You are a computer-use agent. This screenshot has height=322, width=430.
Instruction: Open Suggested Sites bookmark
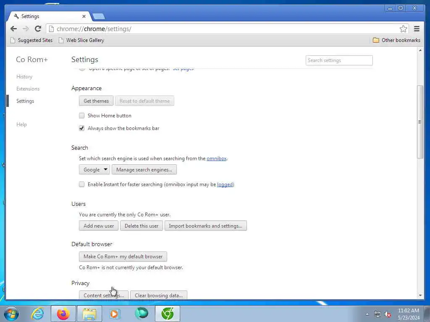[31, 40]
